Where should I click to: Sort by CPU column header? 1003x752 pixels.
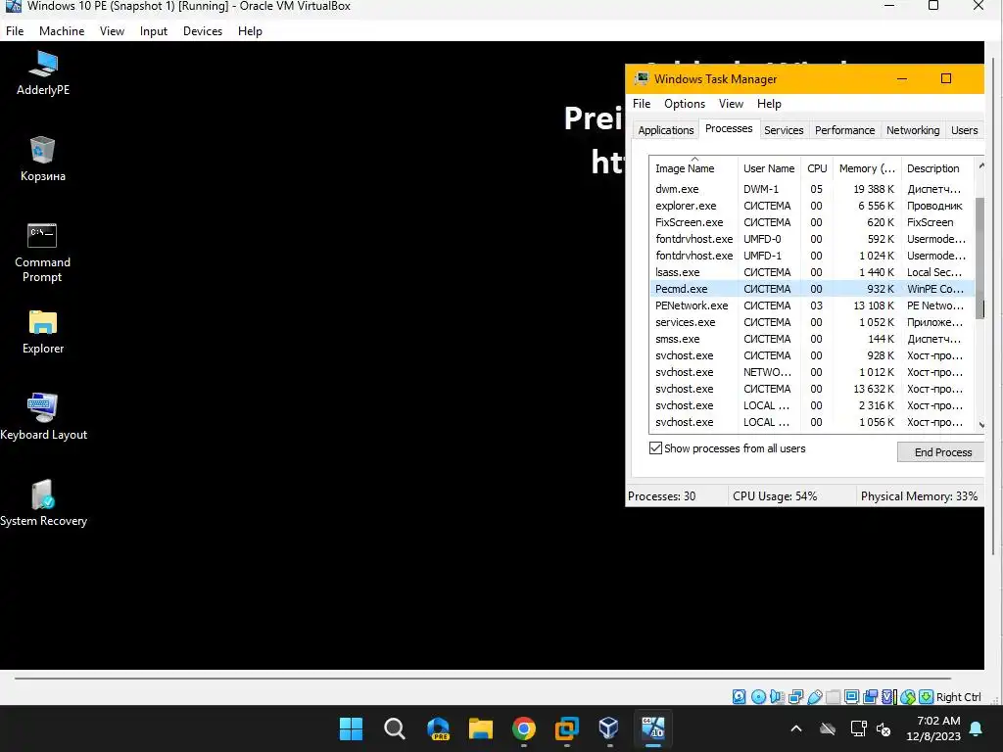point(817,168)
